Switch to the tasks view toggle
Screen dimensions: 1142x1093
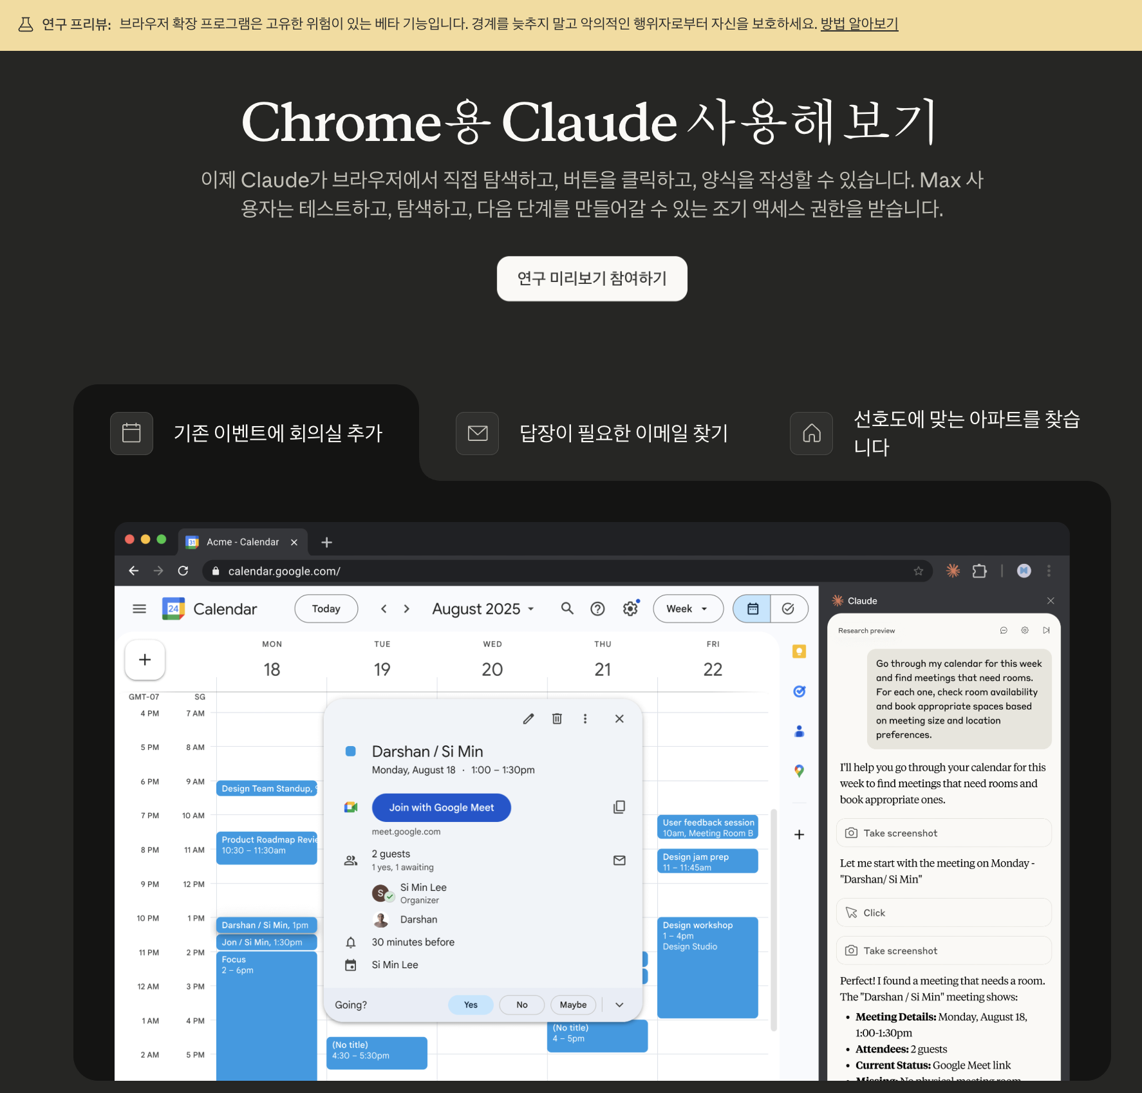tap(789, 609)
